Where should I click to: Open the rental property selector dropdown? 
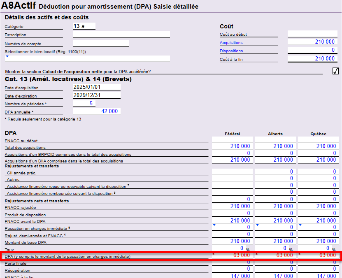tap(7, 56)
